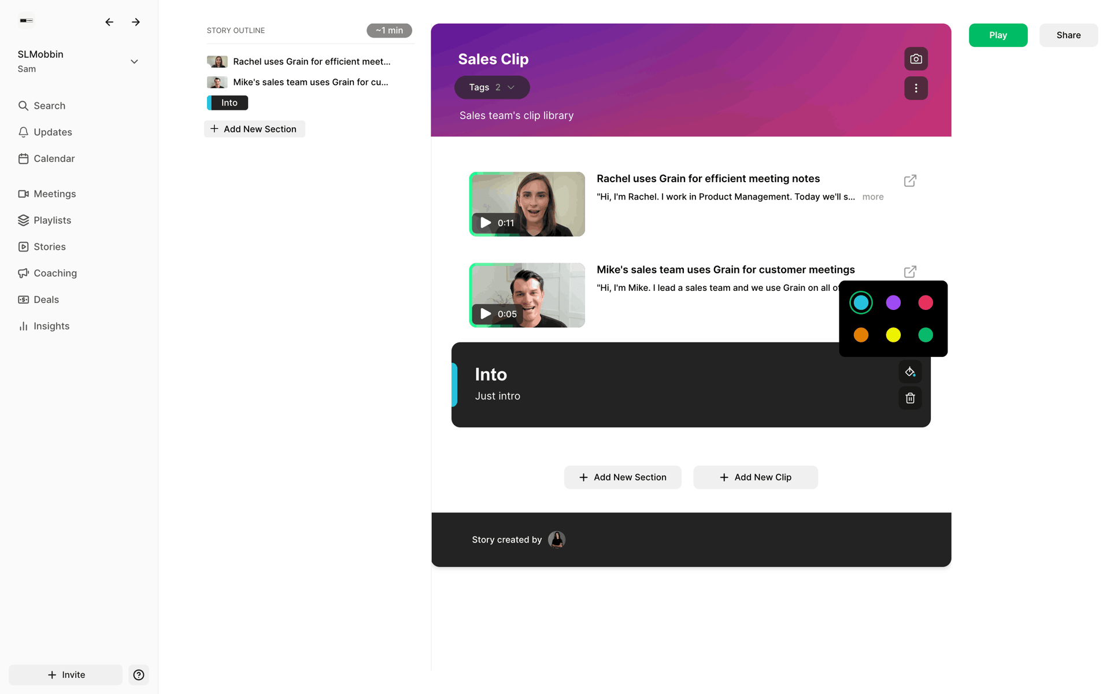1110x694 pixels.
Task: Expand the SLMobbin workspace switcher
Action: [x=134, y=62]
